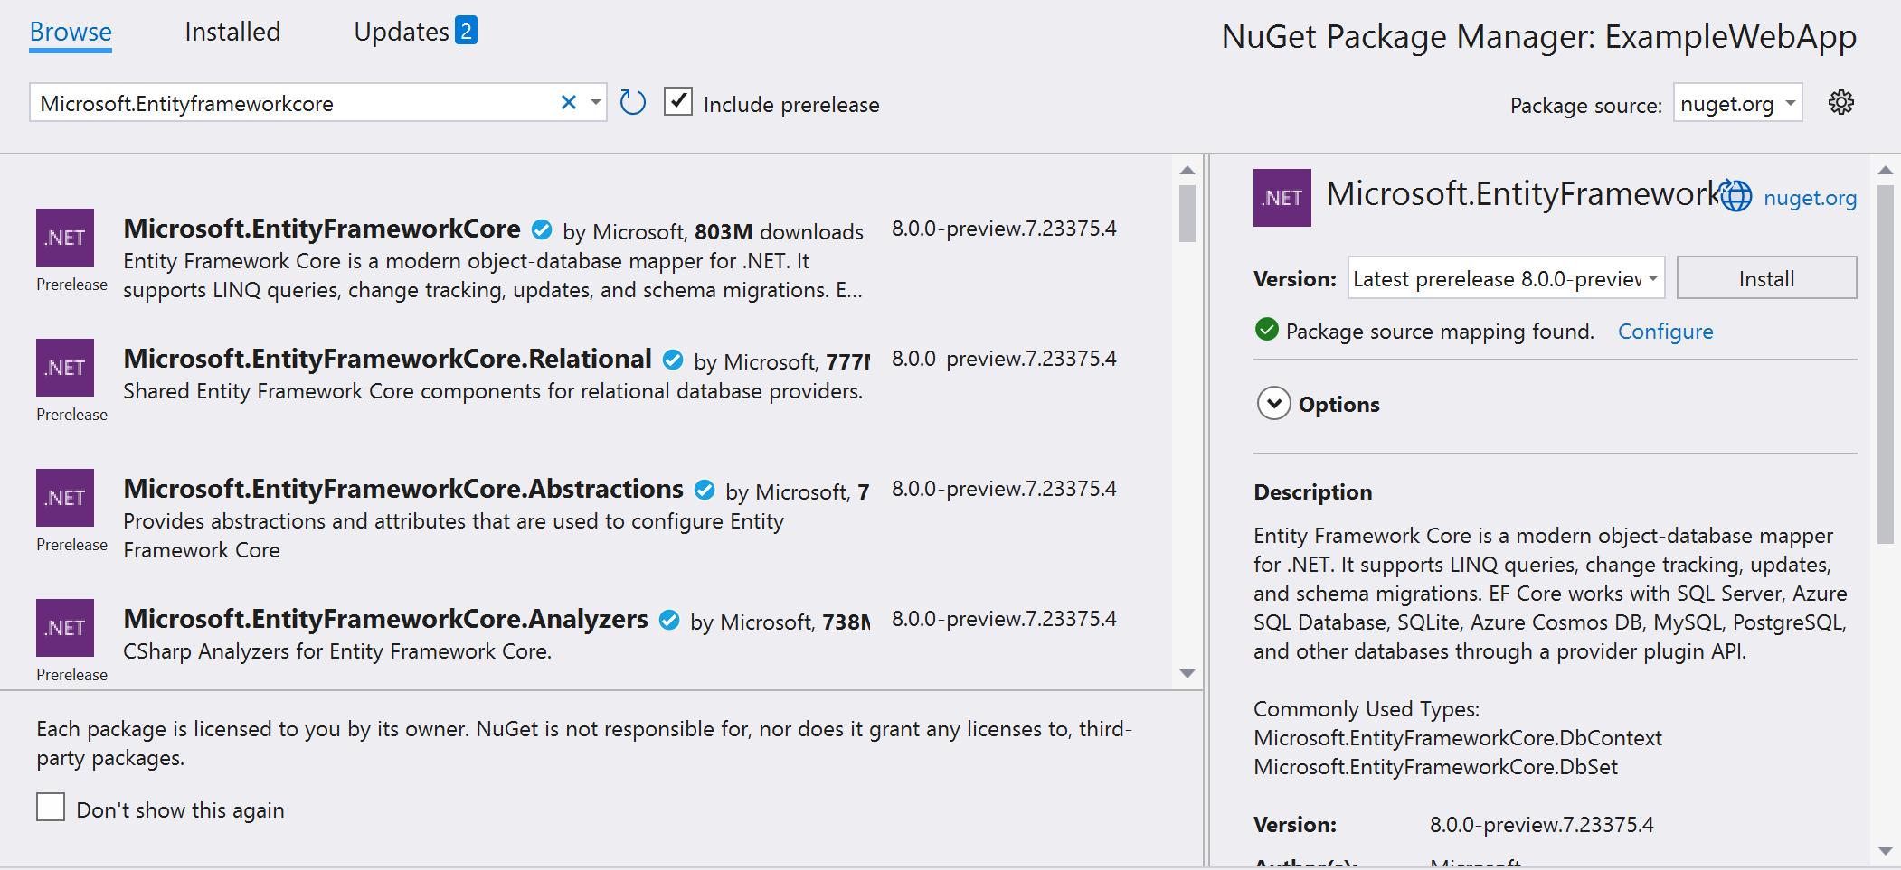This screenshot has height=870, width=1901.
Task: Click verified badge next to Microsoft.EntityFrameworkCore
Action: [x=542, y=230]
